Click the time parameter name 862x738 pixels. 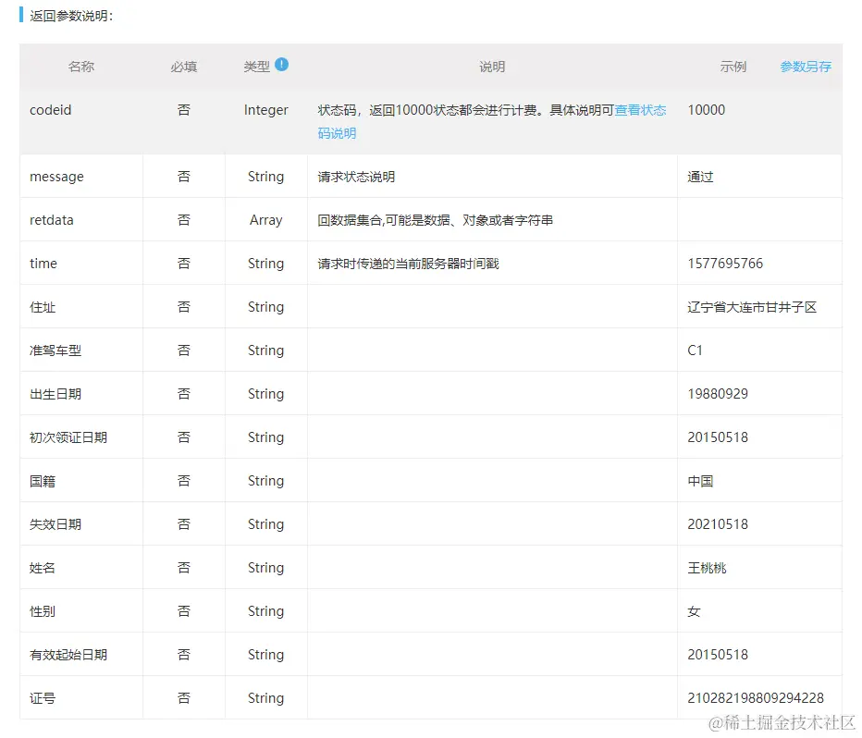point(43,264)
